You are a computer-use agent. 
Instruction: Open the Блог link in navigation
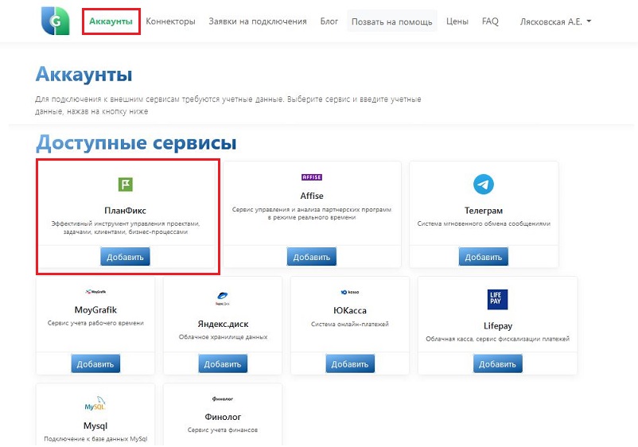tap(329, 21)
